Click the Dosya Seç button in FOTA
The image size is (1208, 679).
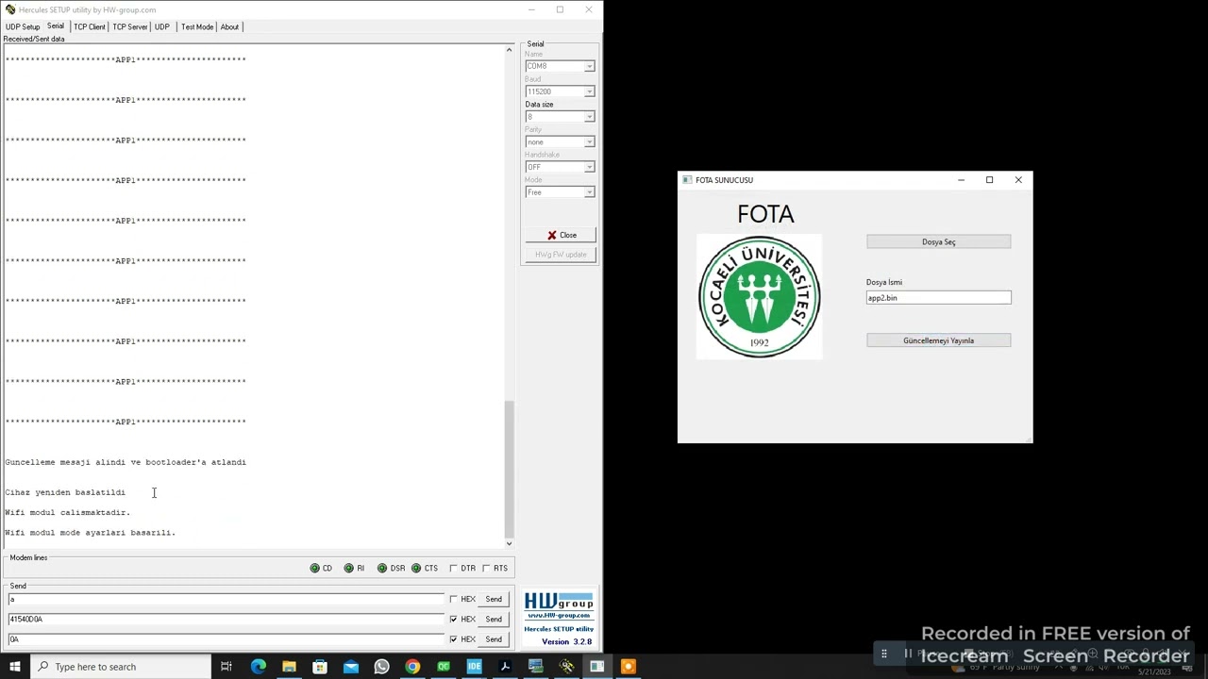(938, 242)
